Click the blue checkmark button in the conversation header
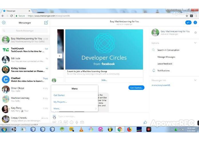199x141 pixels. point(188,23)
